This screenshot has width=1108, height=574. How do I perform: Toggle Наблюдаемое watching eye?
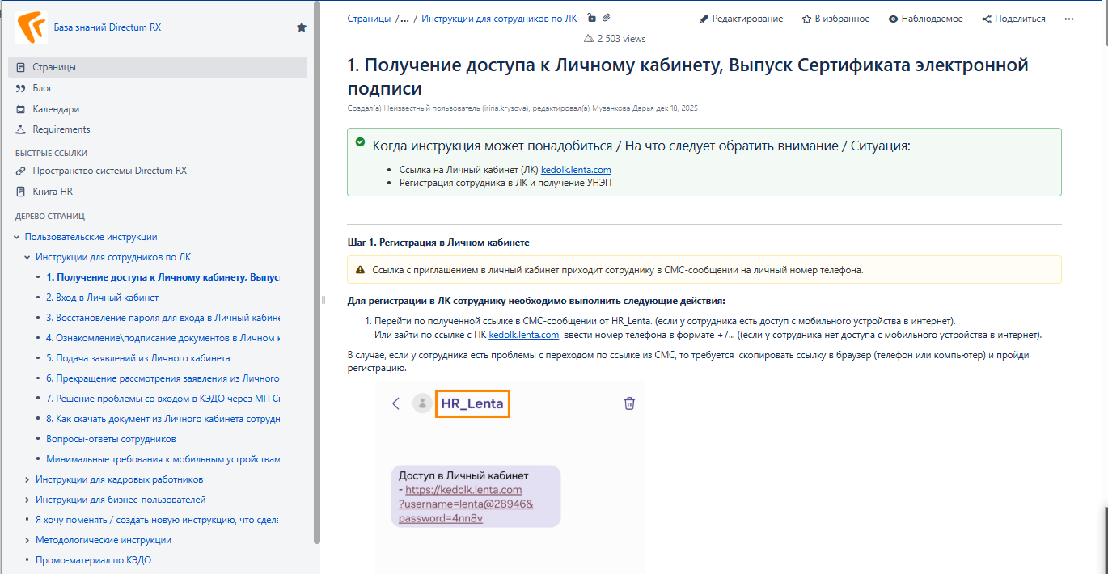925,19
